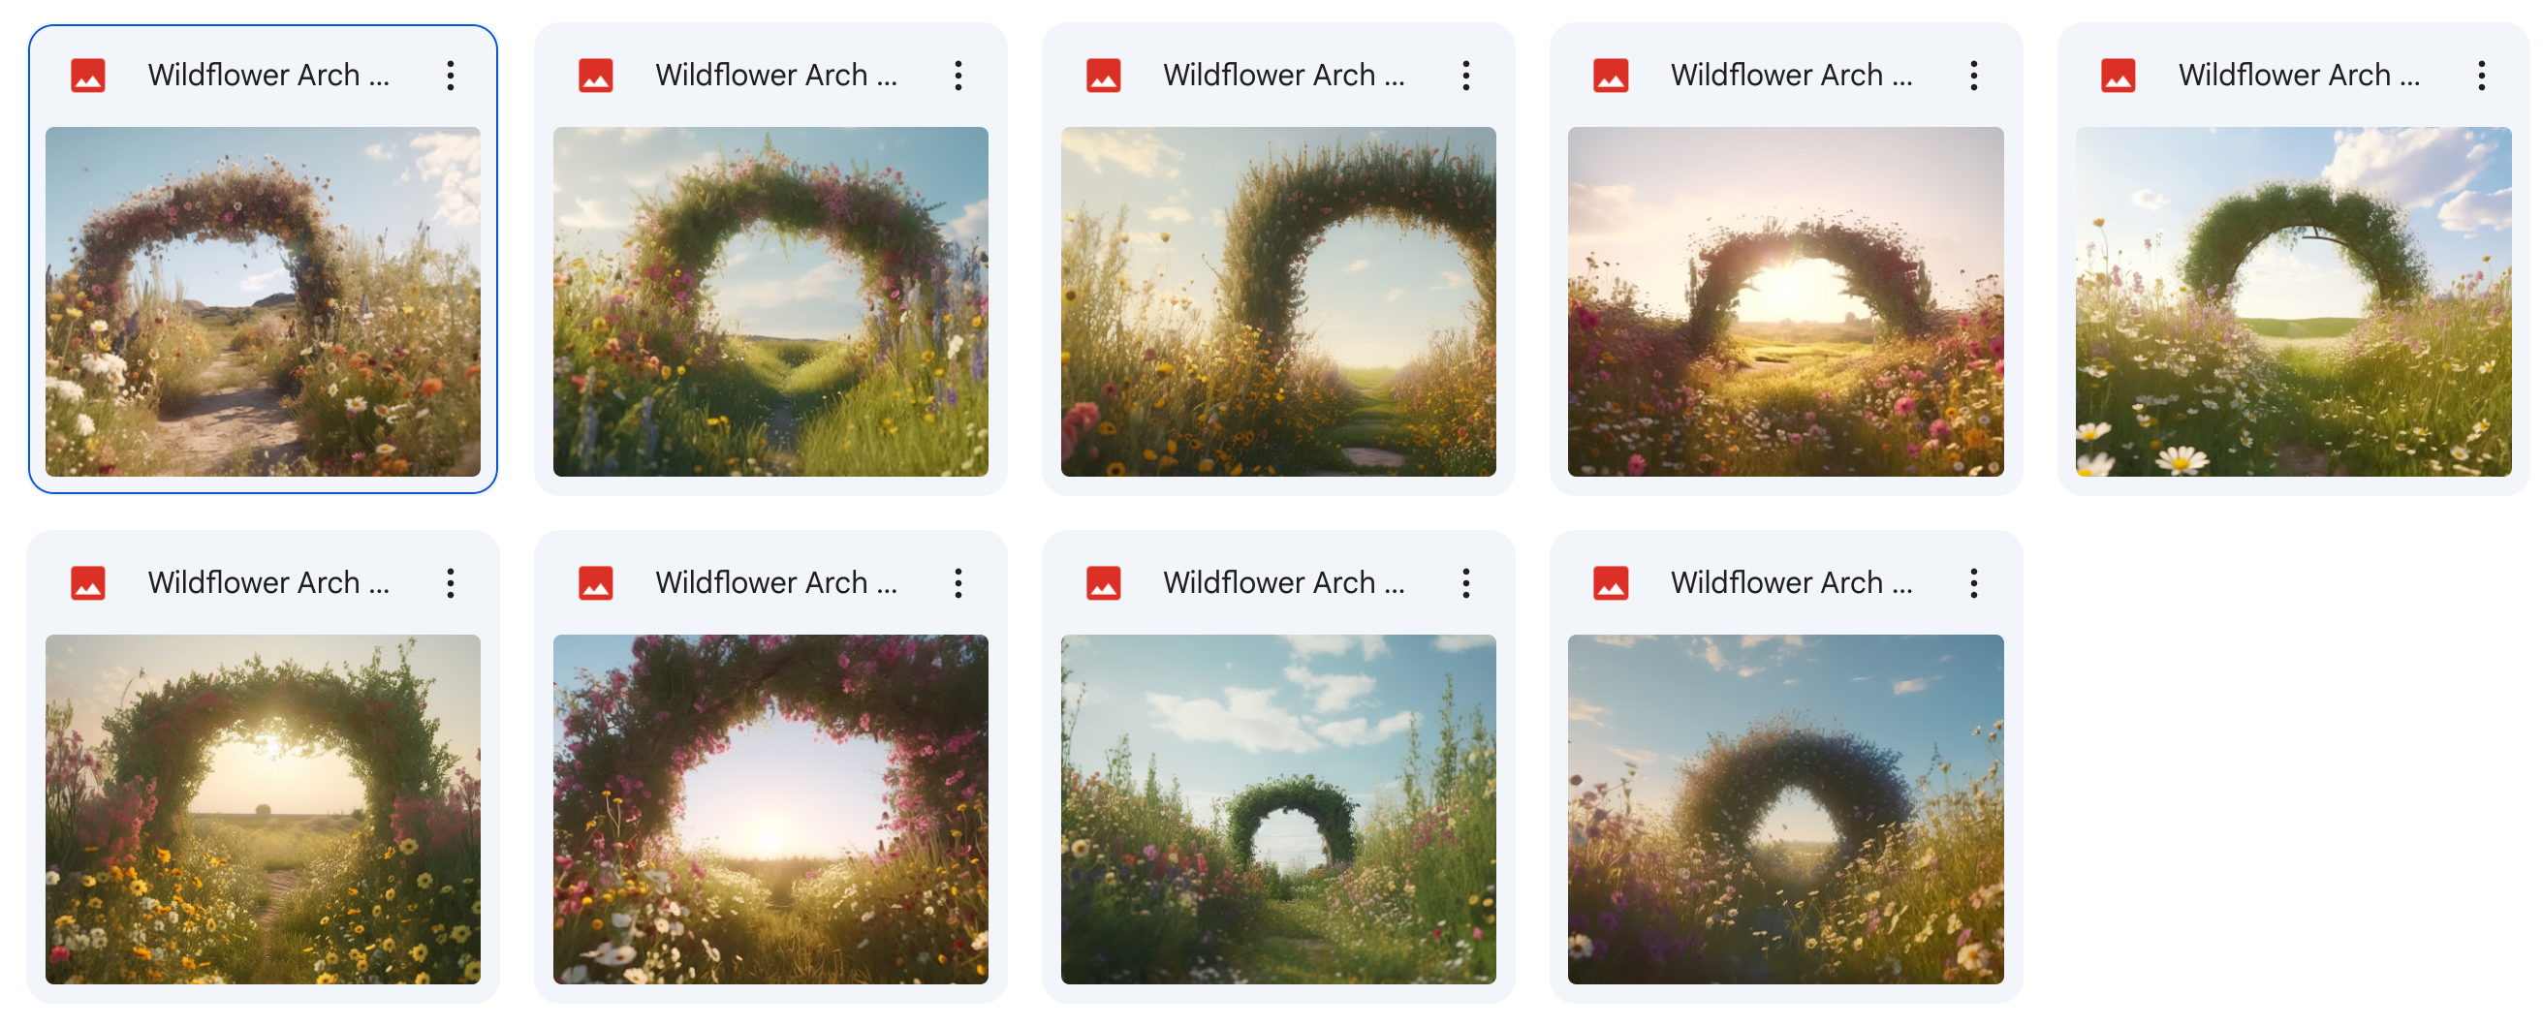The height and width of the screenshot is (1027, 2543).
Task: Open three-dot menu of second bottom-row file
Action: (958, 583)
